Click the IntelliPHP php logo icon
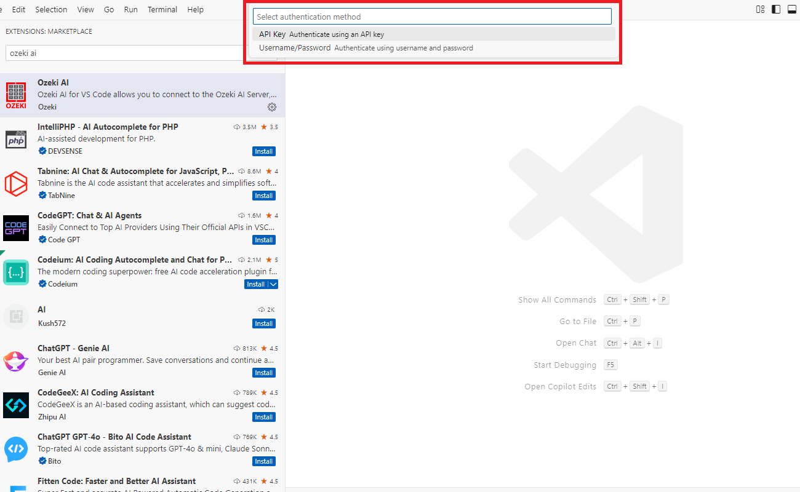Viewport: 800px width, 492px height. pos(16,140)
